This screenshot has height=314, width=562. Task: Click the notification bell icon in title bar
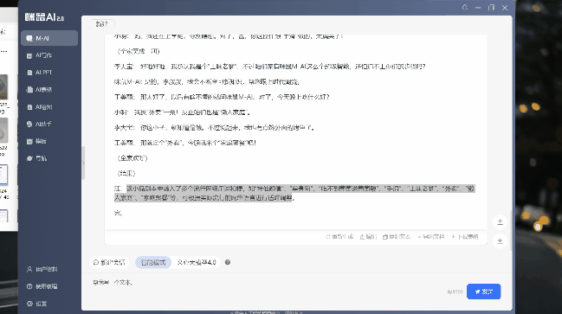tap(465, 8)
